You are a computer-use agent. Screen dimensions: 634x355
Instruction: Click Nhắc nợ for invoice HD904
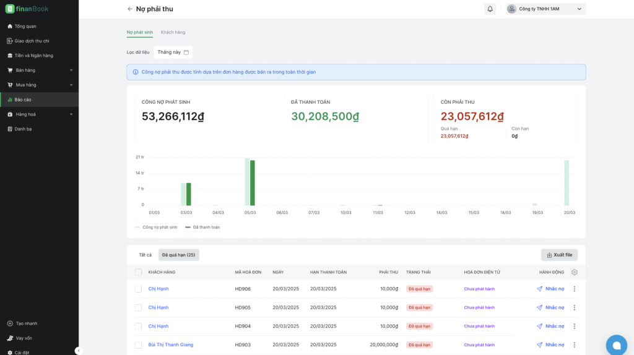pyautogui.click(x=550, y=327)
